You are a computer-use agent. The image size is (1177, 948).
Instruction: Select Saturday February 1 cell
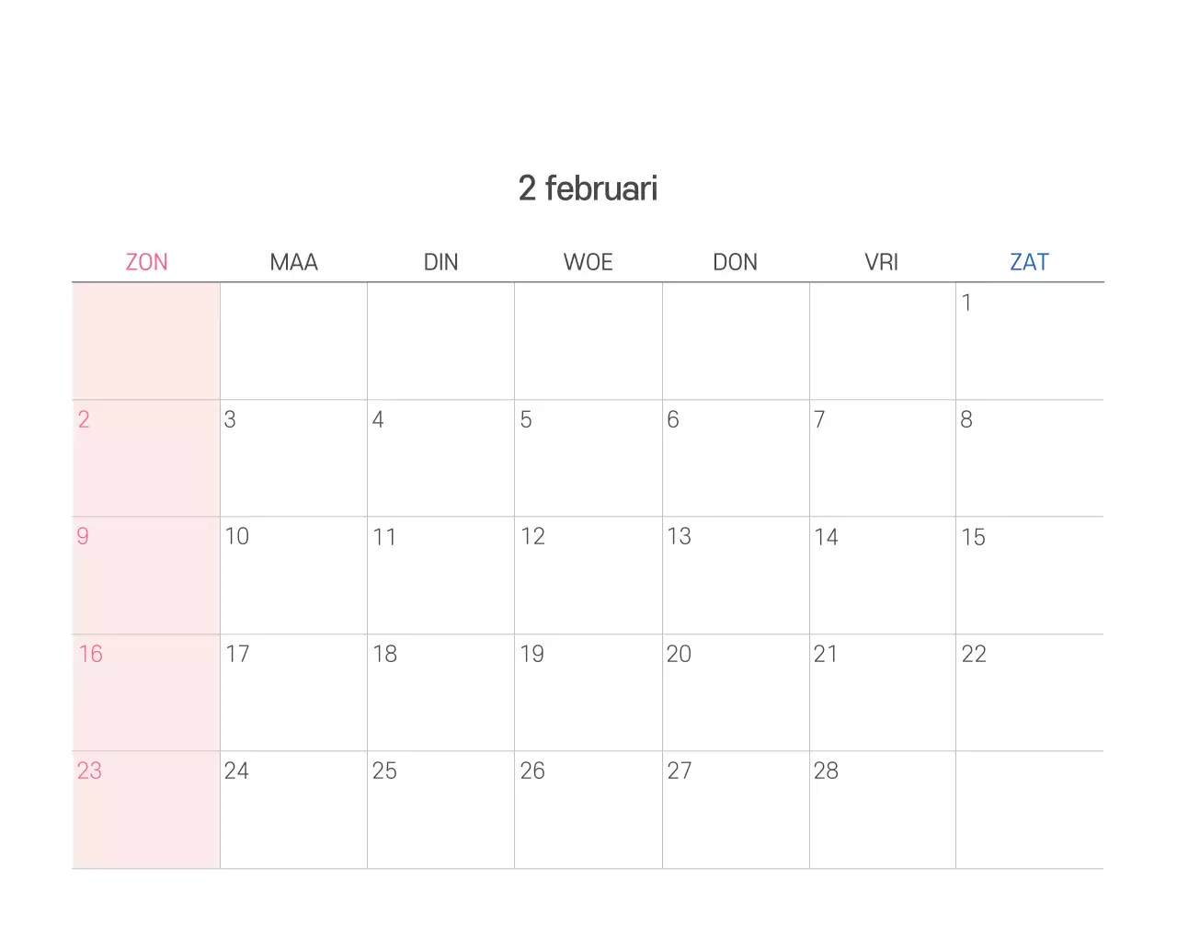[x=1029, y=340]
